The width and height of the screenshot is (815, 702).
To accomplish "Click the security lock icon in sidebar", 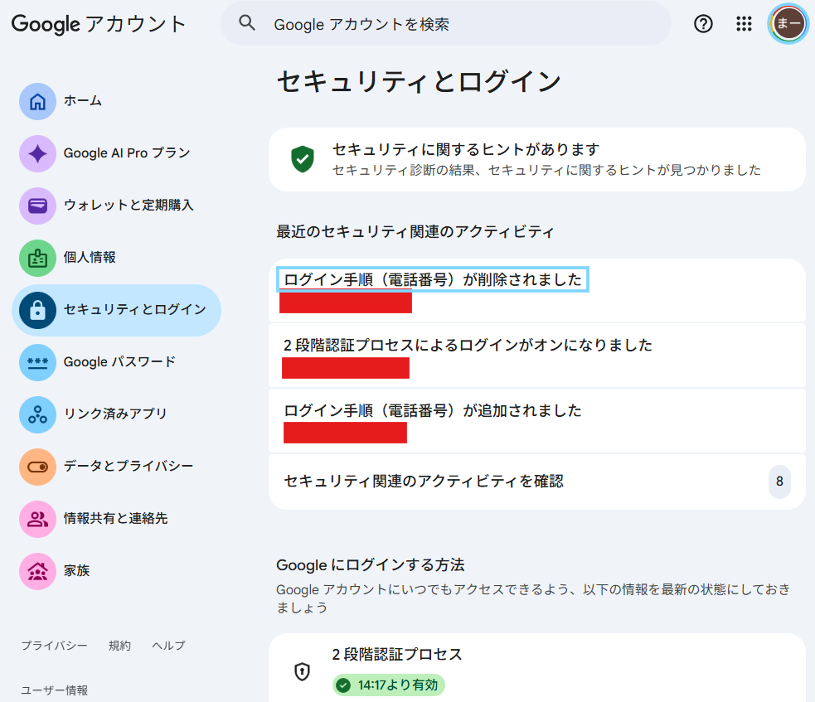I will [x=37, y=310].
